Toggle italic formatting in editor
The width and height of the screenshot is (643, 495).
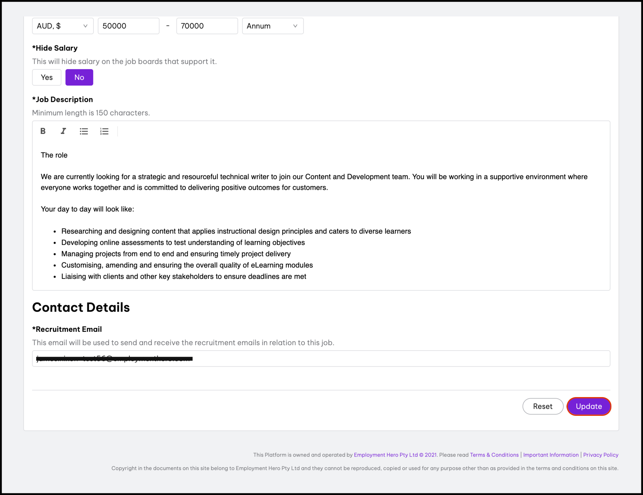[x=63, y=131]
